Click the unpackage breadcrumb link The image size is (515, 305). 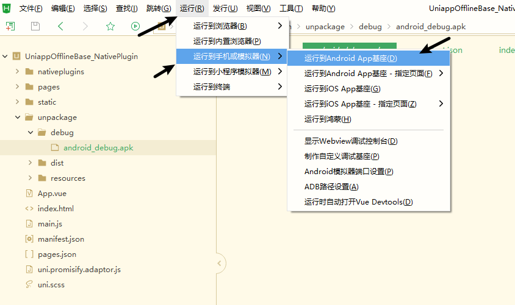325,27
